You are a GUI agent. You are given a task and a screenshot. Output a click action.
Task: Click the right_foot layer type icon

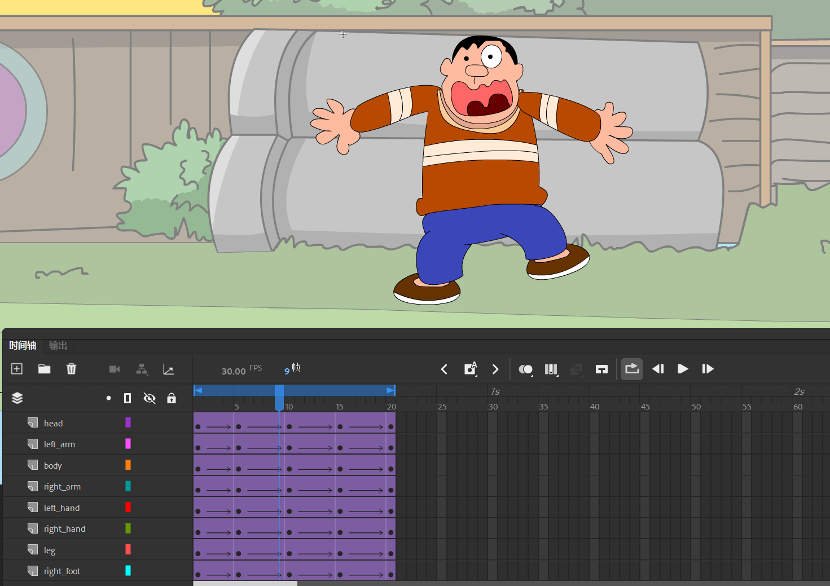click(33, 571)
